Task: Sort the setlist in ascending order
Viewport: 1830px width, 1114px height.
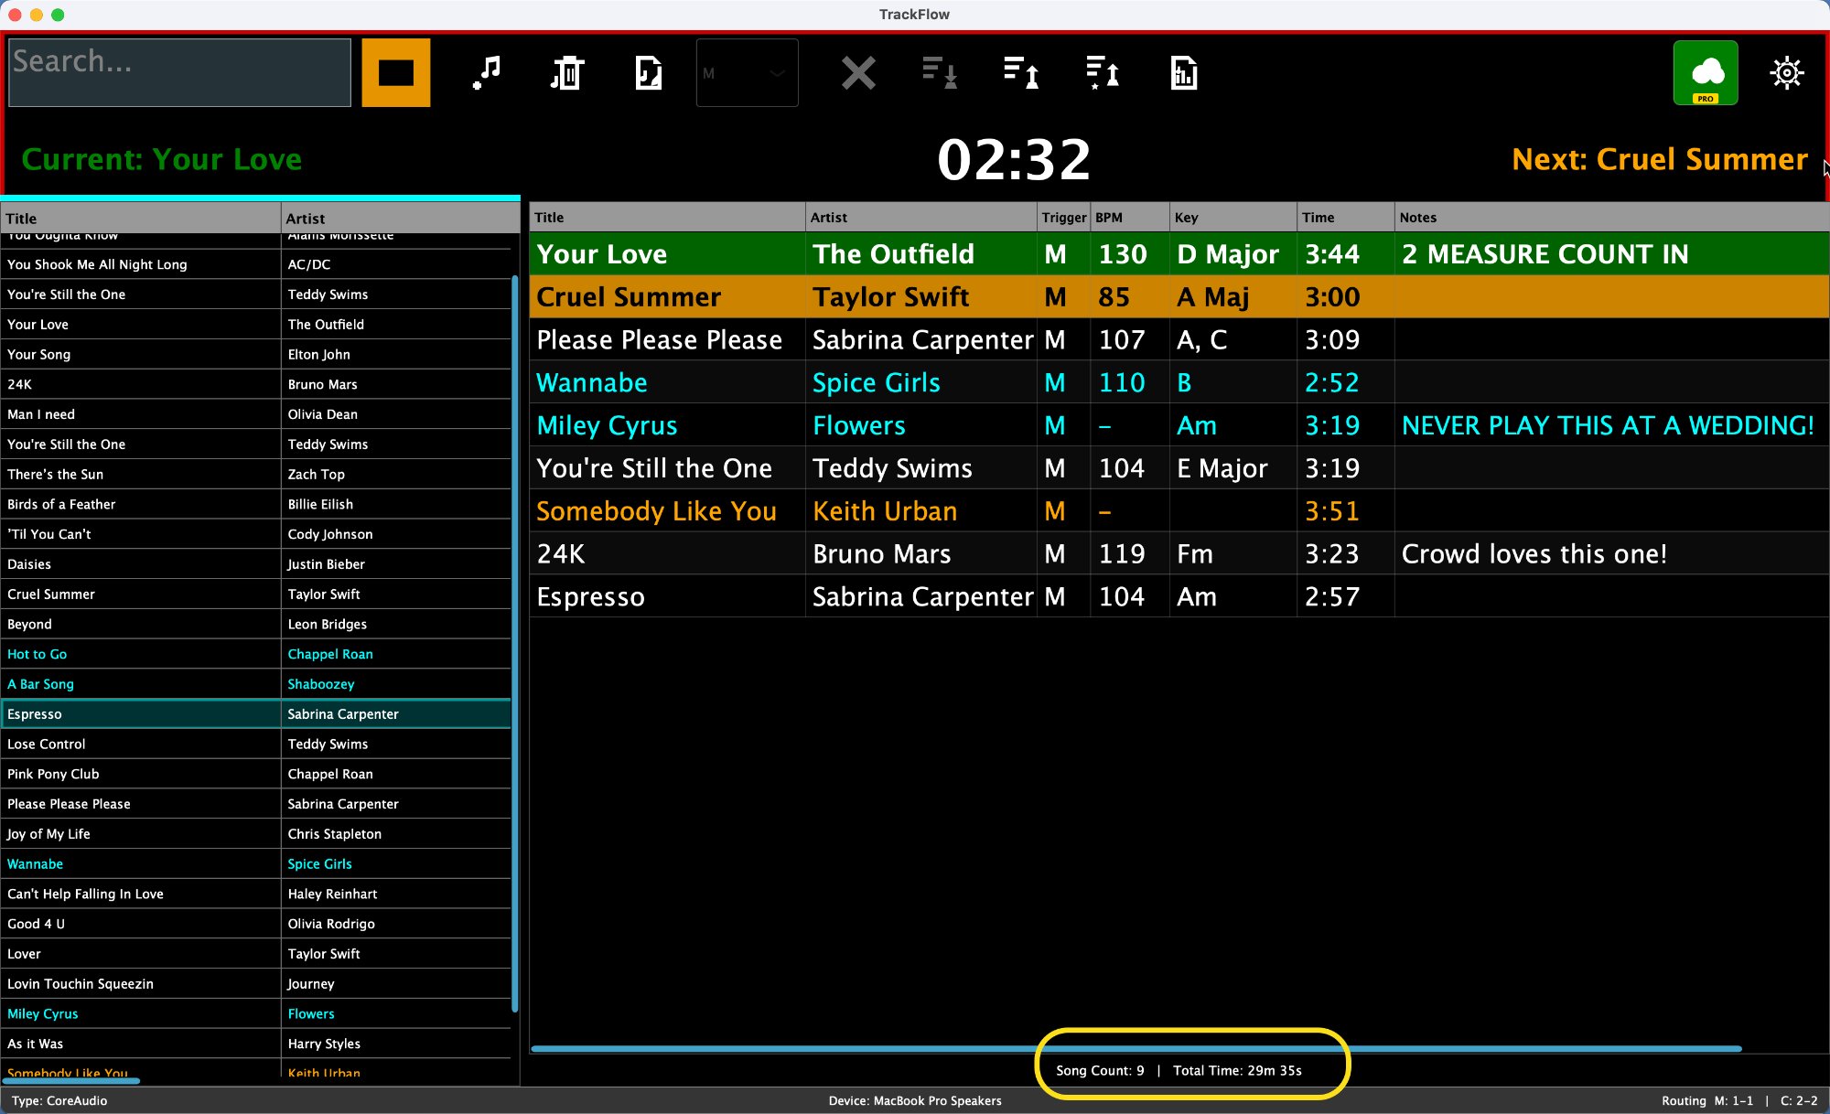Action: pyautogui.click(x=1019, y=72)
